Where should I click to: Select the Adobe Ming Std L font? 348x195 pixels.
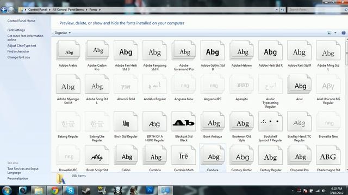coord(328,50)
